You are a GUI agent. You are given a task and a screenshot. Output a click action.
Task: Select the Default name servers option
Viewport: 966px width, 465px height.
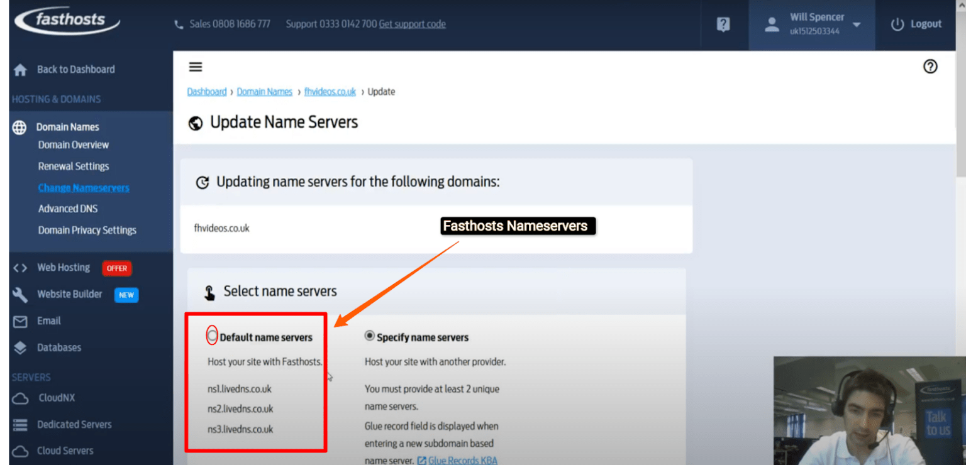[x=212, y=335]
